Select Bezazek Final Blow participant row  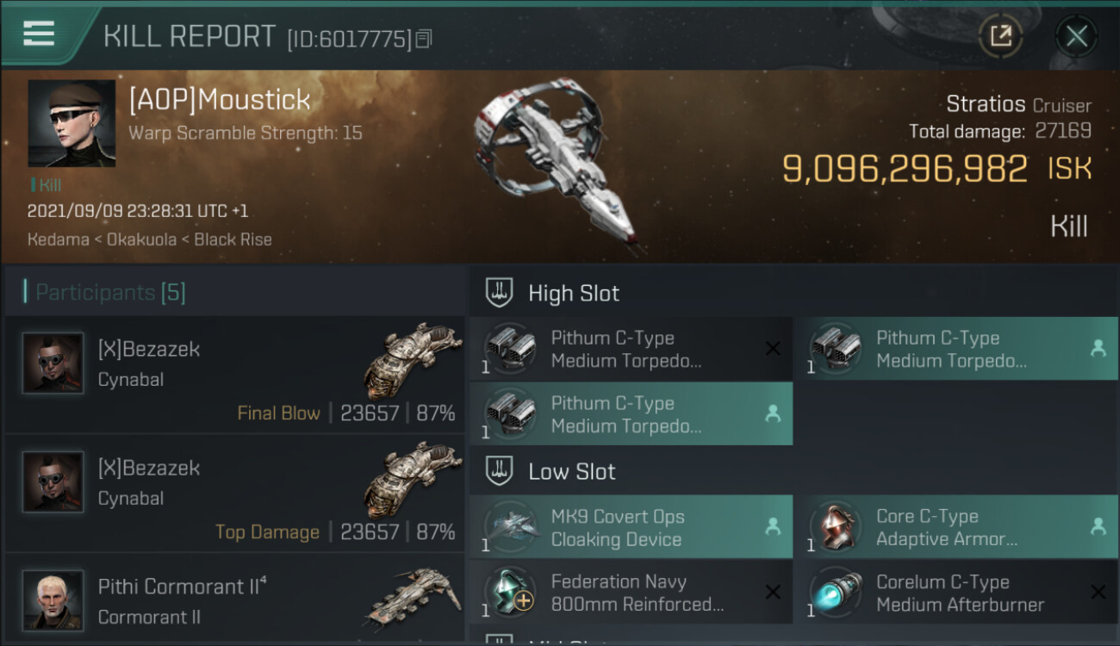pos(234,375)
